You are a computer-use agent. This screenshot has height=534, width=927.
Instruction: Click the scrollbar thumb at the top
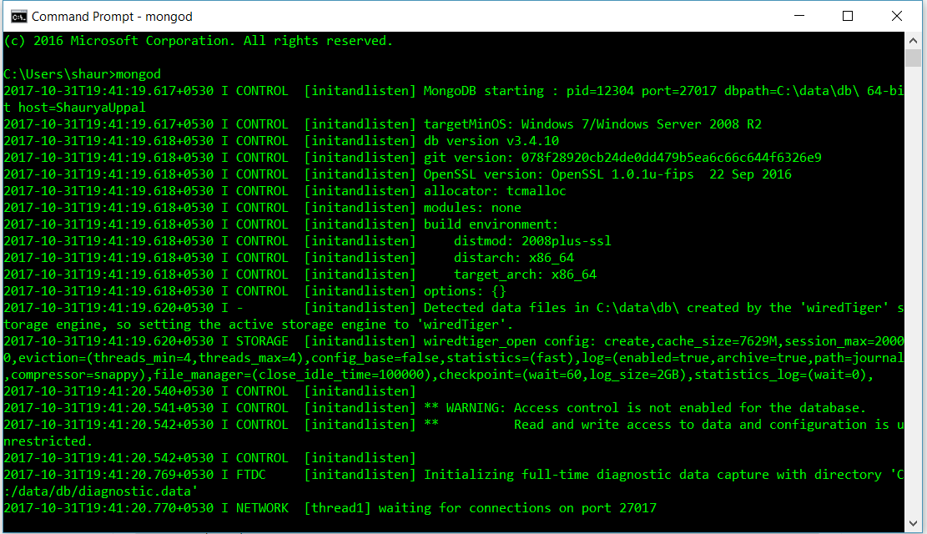click(911, 58)
